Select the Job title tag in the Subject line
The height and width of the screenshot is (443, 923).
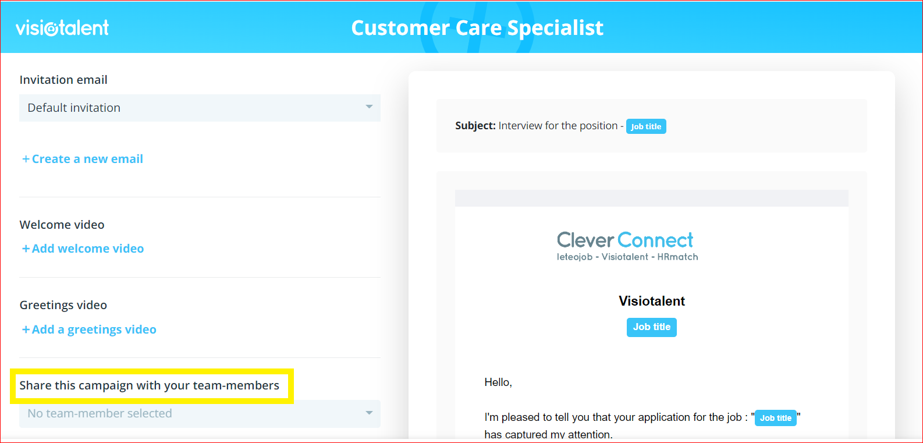(646, 126)
